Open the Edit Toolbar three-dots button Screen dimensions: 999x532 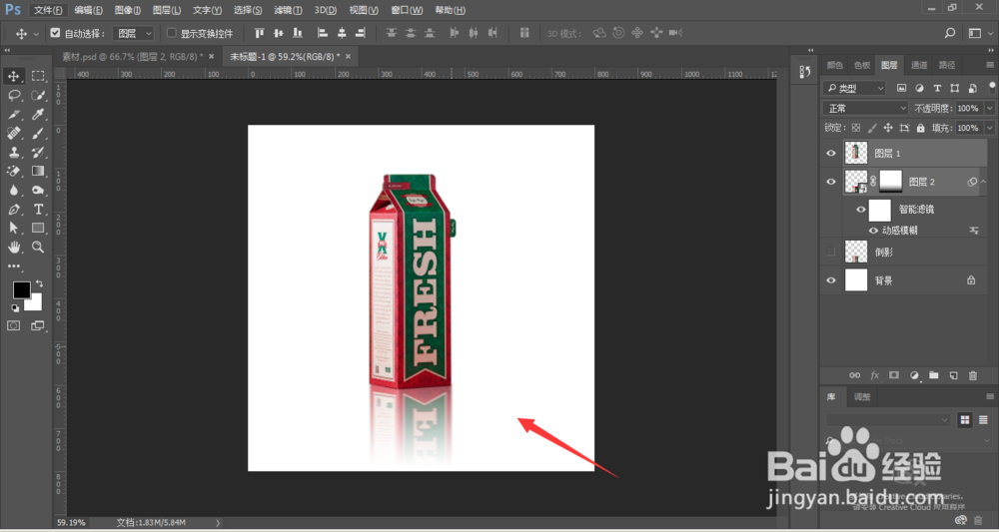[x=13, y=266]
